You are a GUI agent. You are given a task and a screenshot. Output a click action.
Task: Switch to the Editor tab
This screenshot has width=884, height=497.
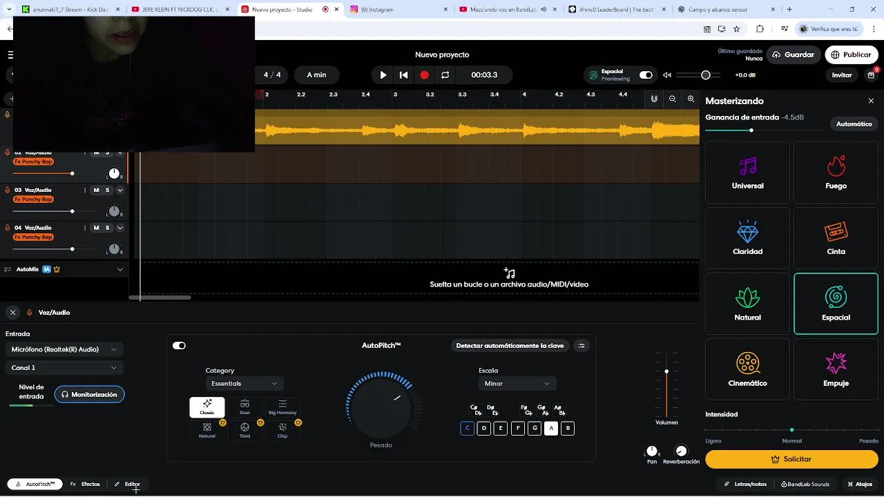coord(127,485)
